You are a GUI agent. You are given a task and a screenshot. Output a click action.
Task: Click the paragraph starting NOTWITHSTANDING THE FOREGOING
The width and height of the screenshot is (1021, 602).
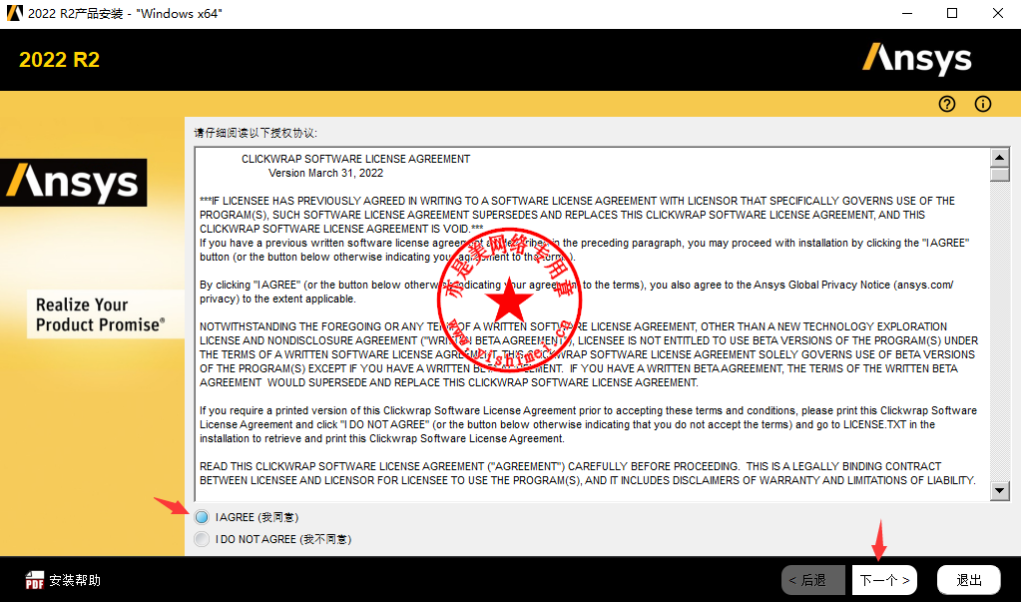tap(589, 354)
